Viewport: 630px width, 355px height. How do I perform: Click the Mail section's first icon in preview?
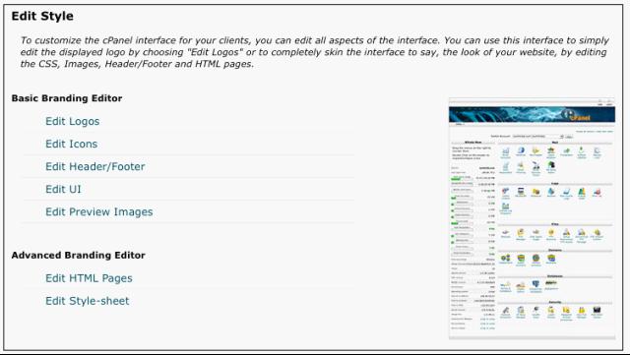pos(506,151)
